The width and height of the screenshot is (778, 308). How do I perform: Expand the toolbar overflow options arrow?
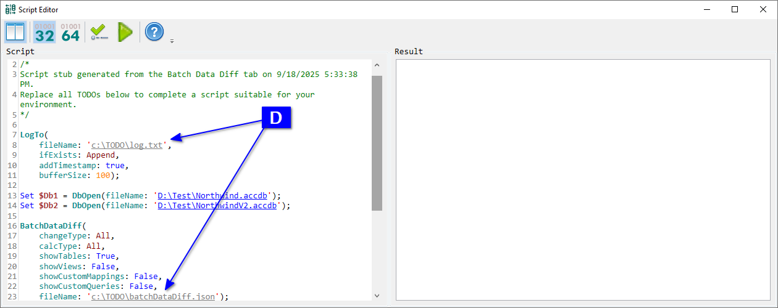pos(172,41)
